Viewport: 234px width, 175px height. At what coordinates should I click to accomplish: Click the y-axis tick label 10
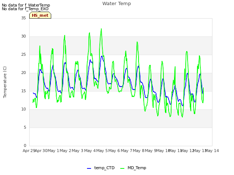23,109
